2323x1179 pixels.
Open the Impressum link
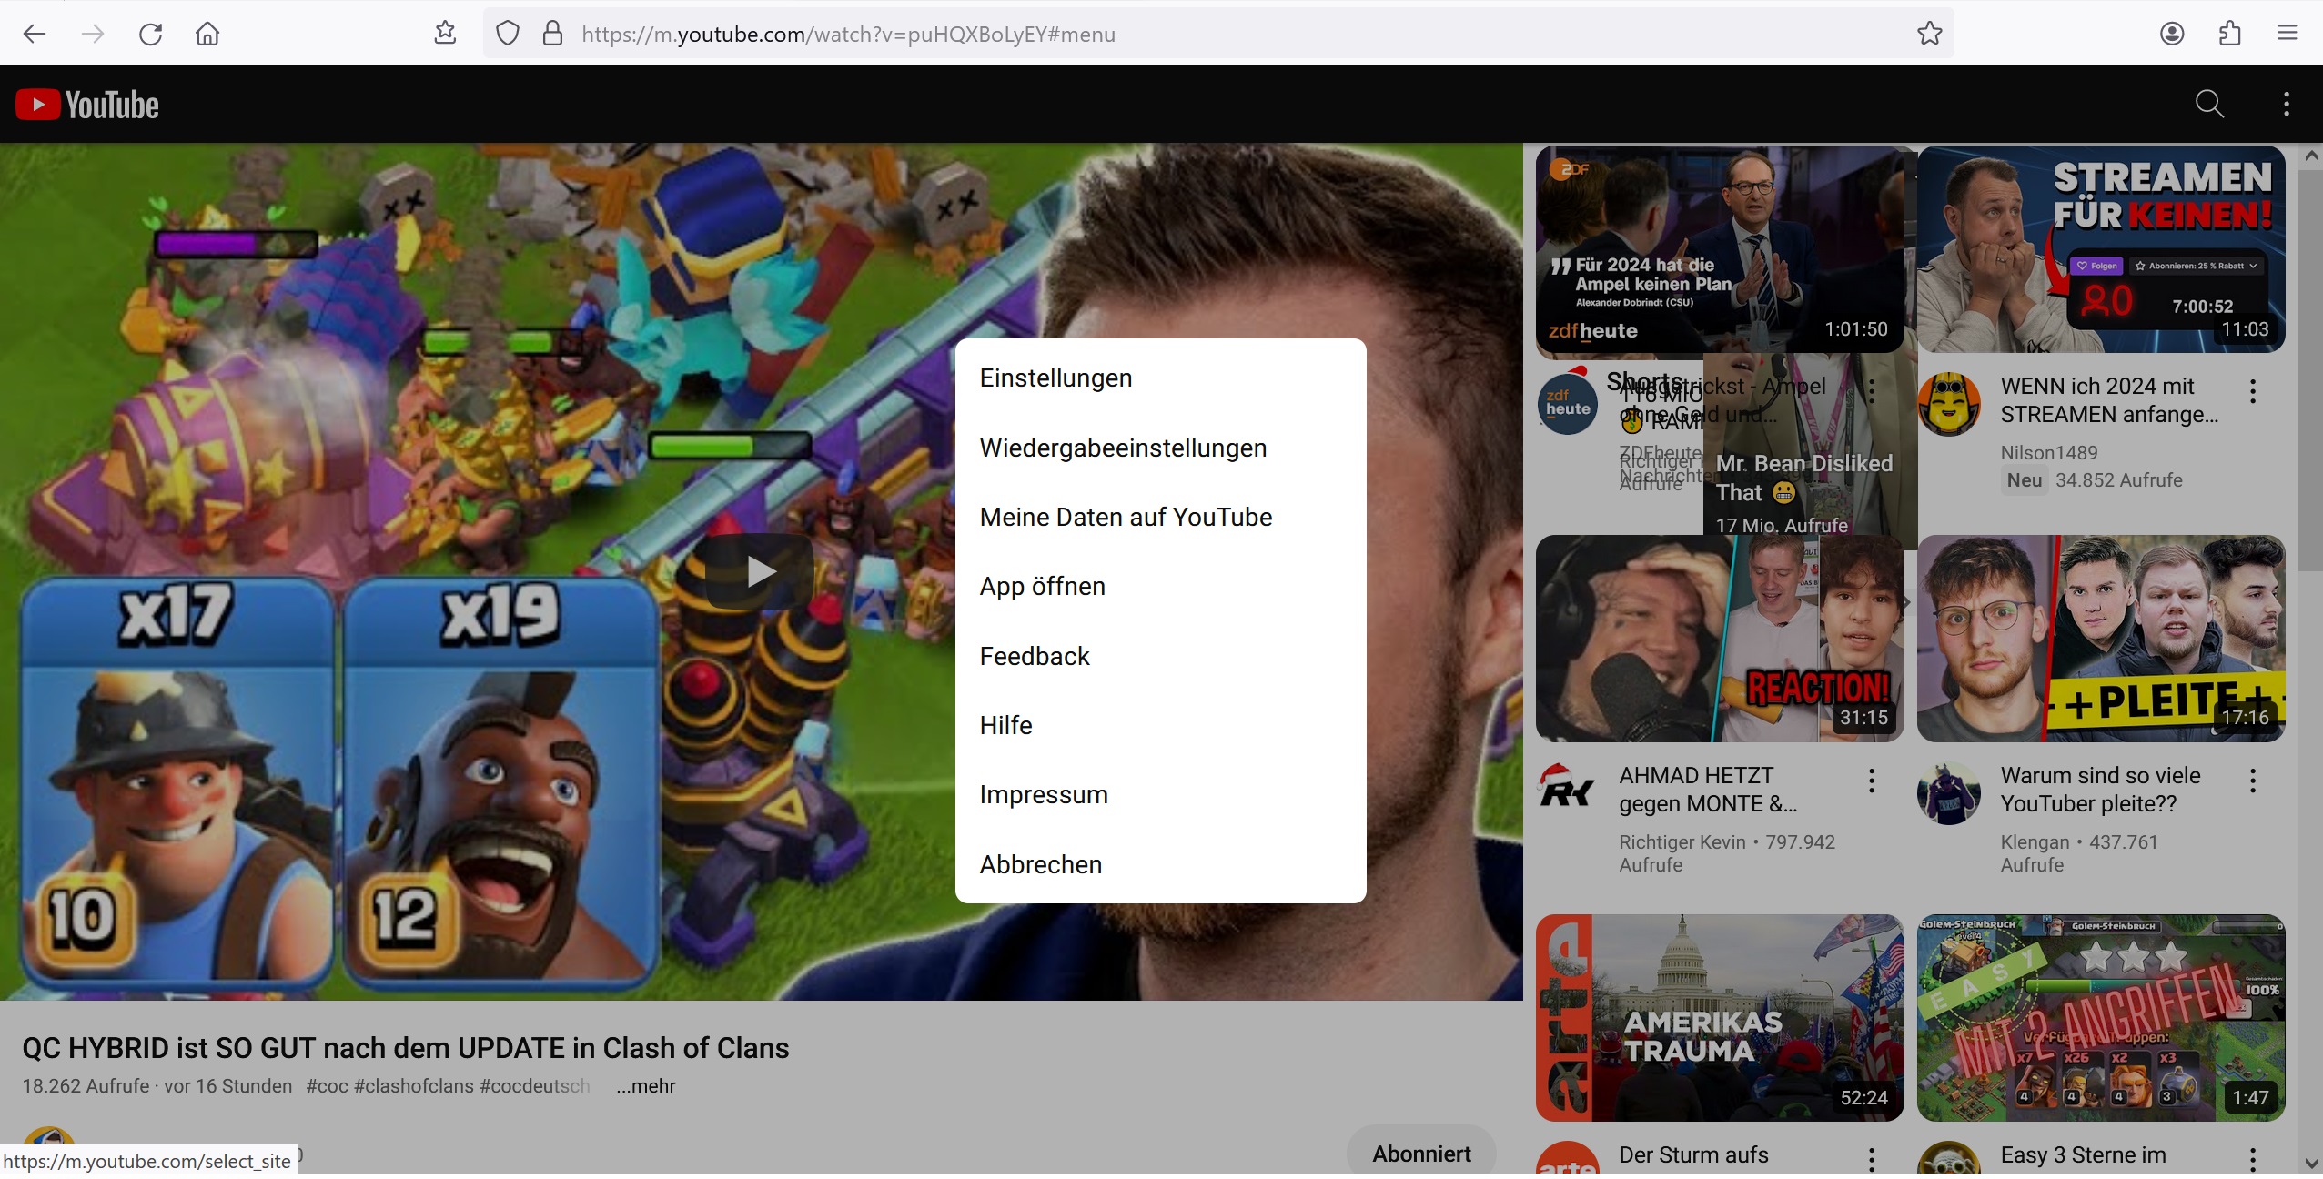click(1043, 794)
